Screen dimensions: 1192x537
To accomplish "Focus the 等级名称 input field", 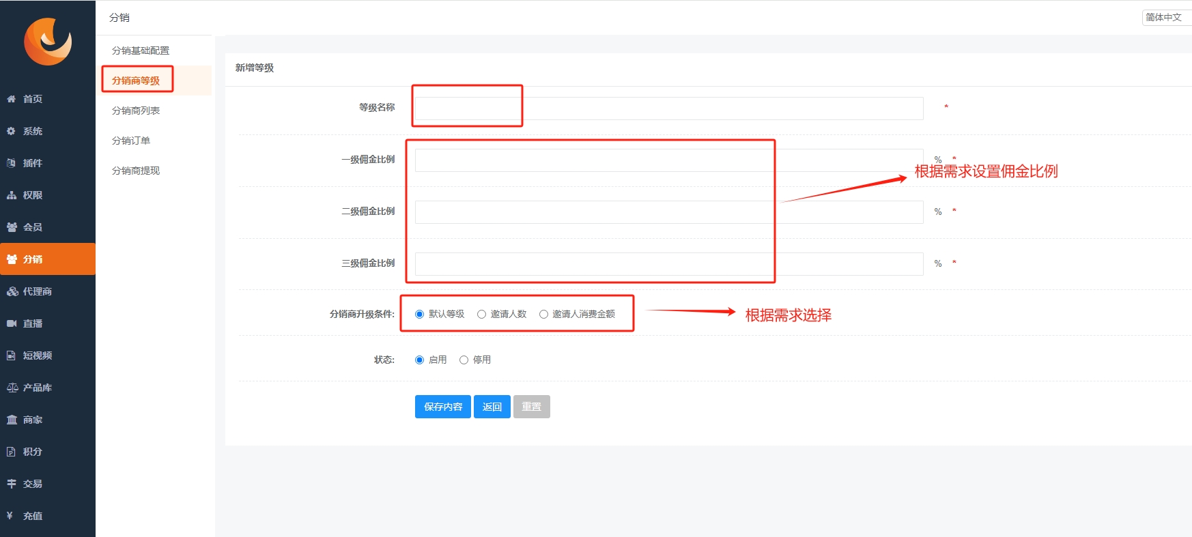I will (x=669, y=108).
